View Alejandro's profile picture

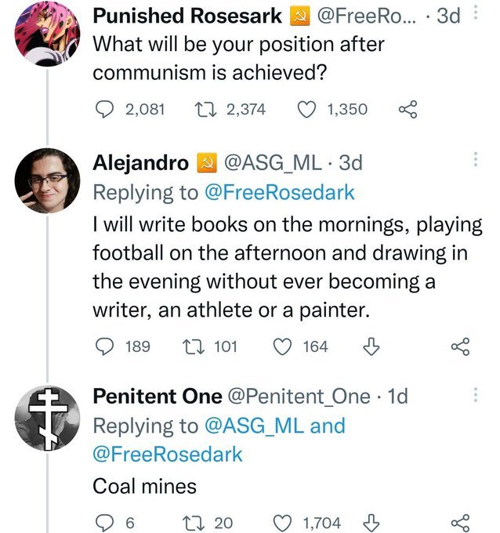(47, 181)
